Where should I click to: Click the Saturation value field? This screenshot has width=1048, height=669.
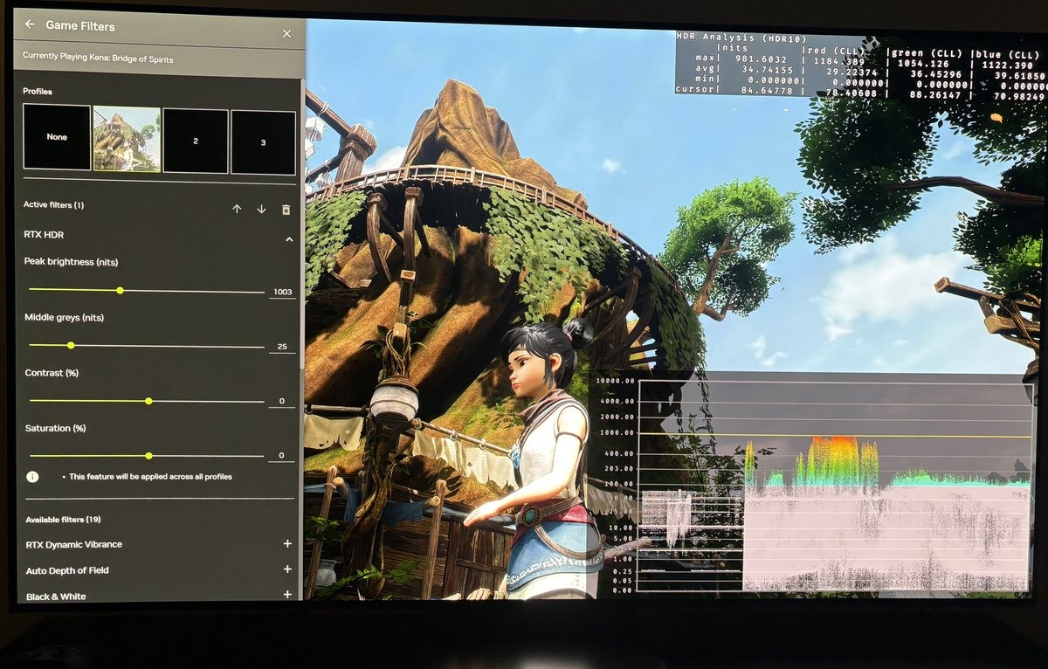tap(282, 456)
